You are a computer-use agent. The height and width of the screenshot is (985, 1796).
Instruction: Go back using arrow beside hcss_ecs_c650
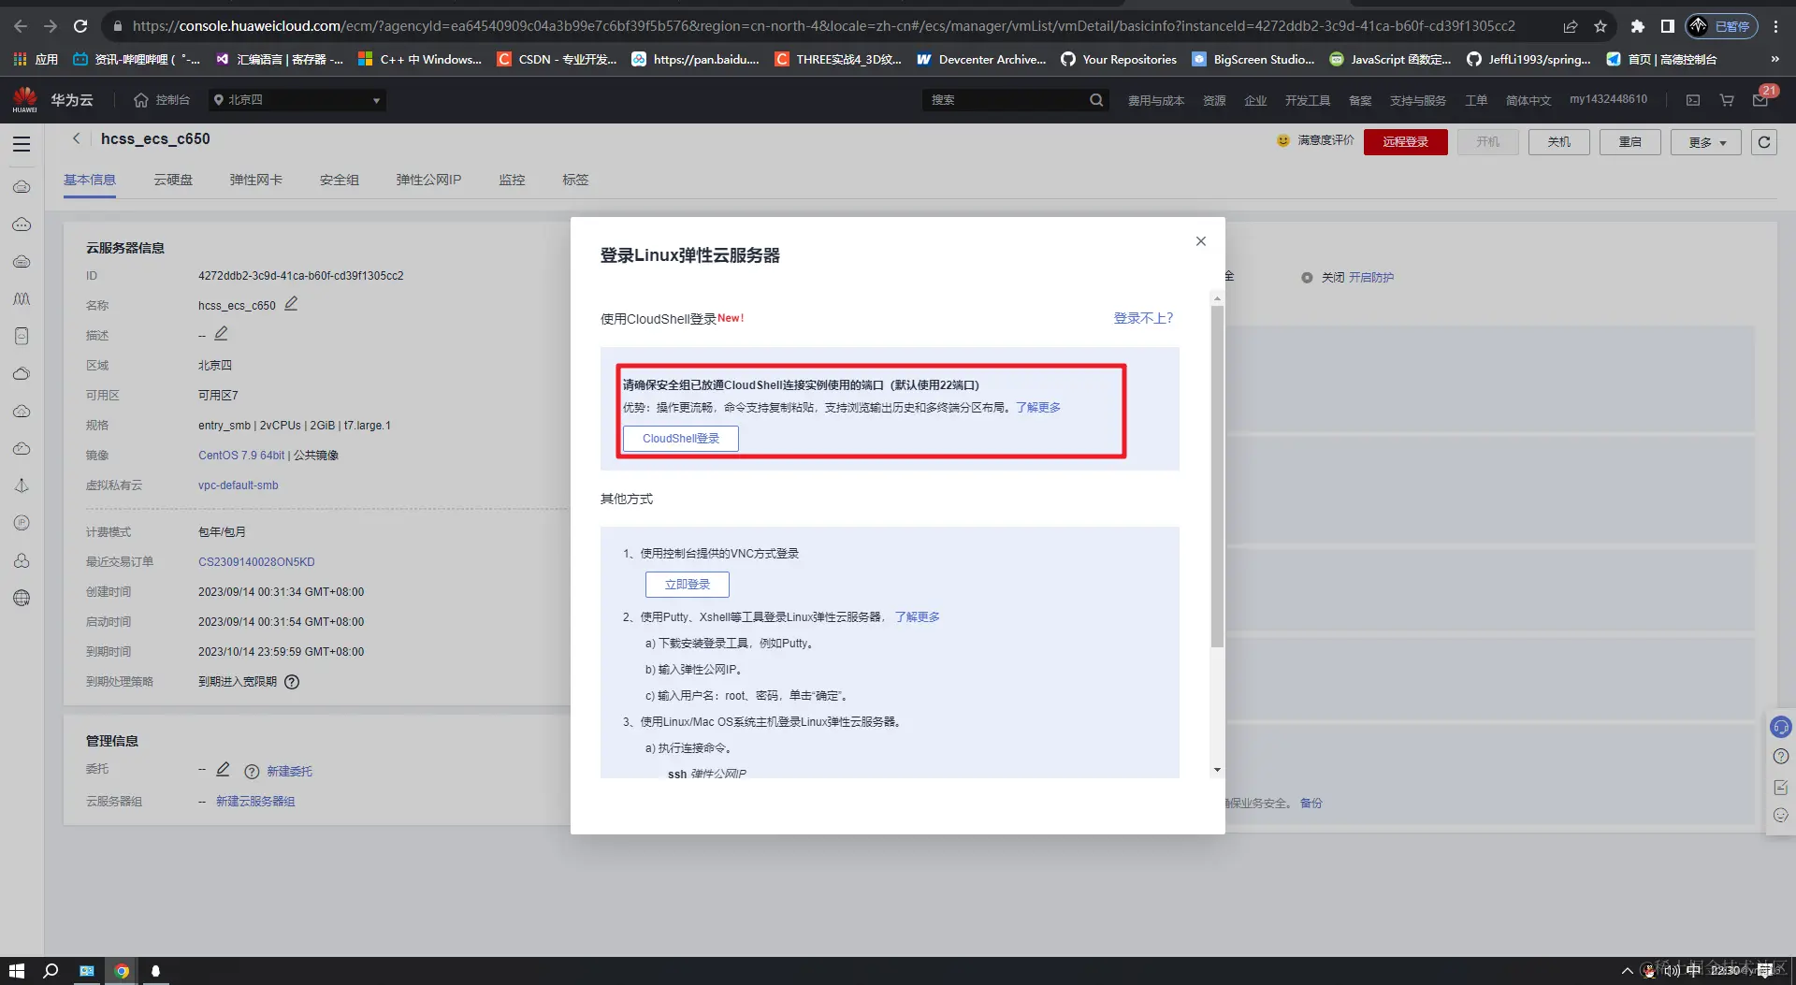click(77, 138)
